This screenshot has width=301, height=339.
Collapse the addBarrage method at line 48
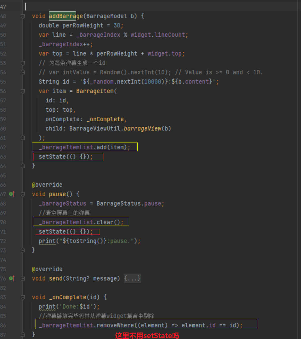pyautogui.click(x=23, y=16)
